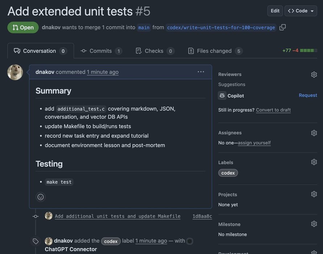Open Reviewers settings gear
Image resolution: width=323 pixels, height=254 pixels.
click(x=314, y=74)
